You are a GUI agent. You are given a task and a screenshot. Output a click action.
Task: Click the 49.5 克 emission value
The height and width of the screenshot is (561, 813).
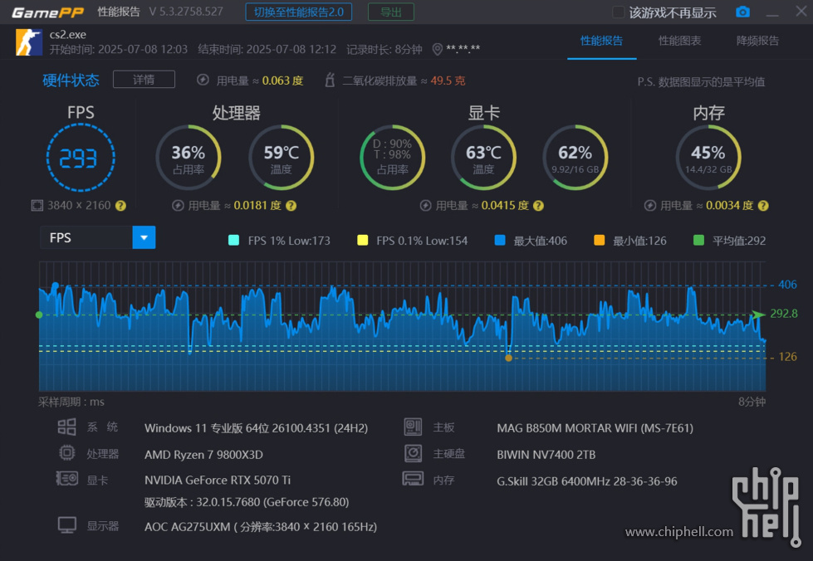448,80
